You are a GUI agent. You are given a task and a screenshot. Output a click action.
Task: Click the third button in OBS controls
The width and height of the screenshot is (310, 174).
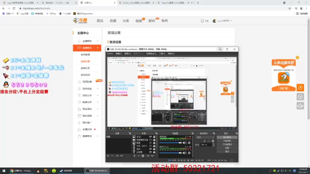(x=227, y=144)
